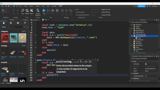
Task: Click the Find magnifier icon
Action: (22, 10)
